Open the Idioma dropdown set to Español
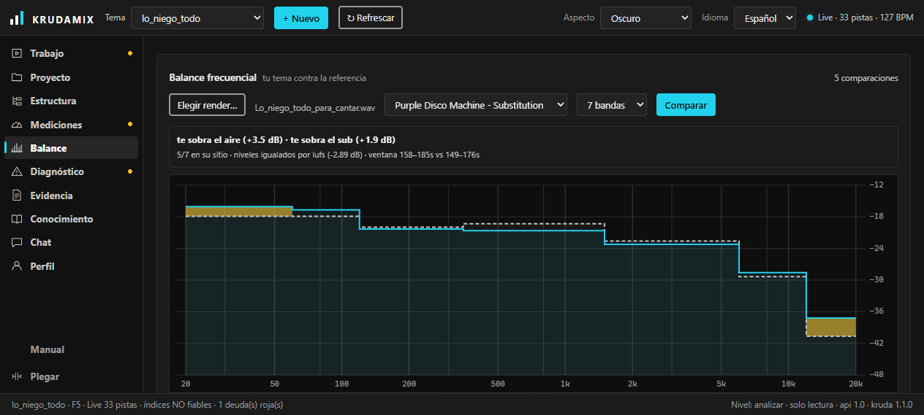 [x=765, y=18]
